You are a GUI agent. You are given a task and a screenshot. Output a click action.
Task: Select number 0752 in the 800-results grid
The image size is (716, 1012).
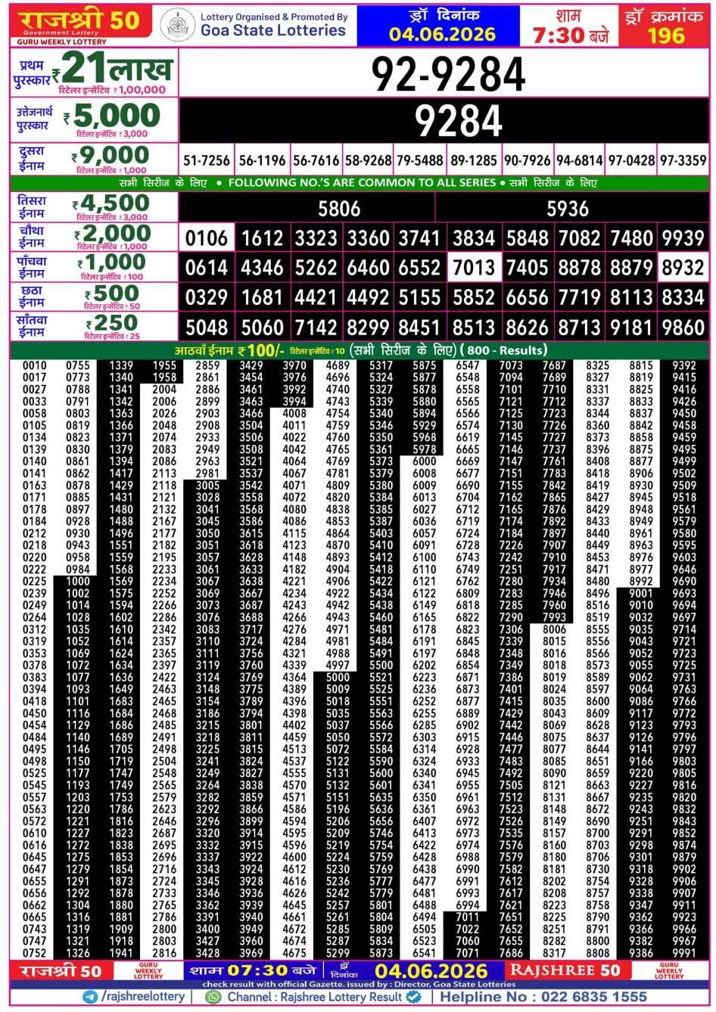click(x=34, y=953)
